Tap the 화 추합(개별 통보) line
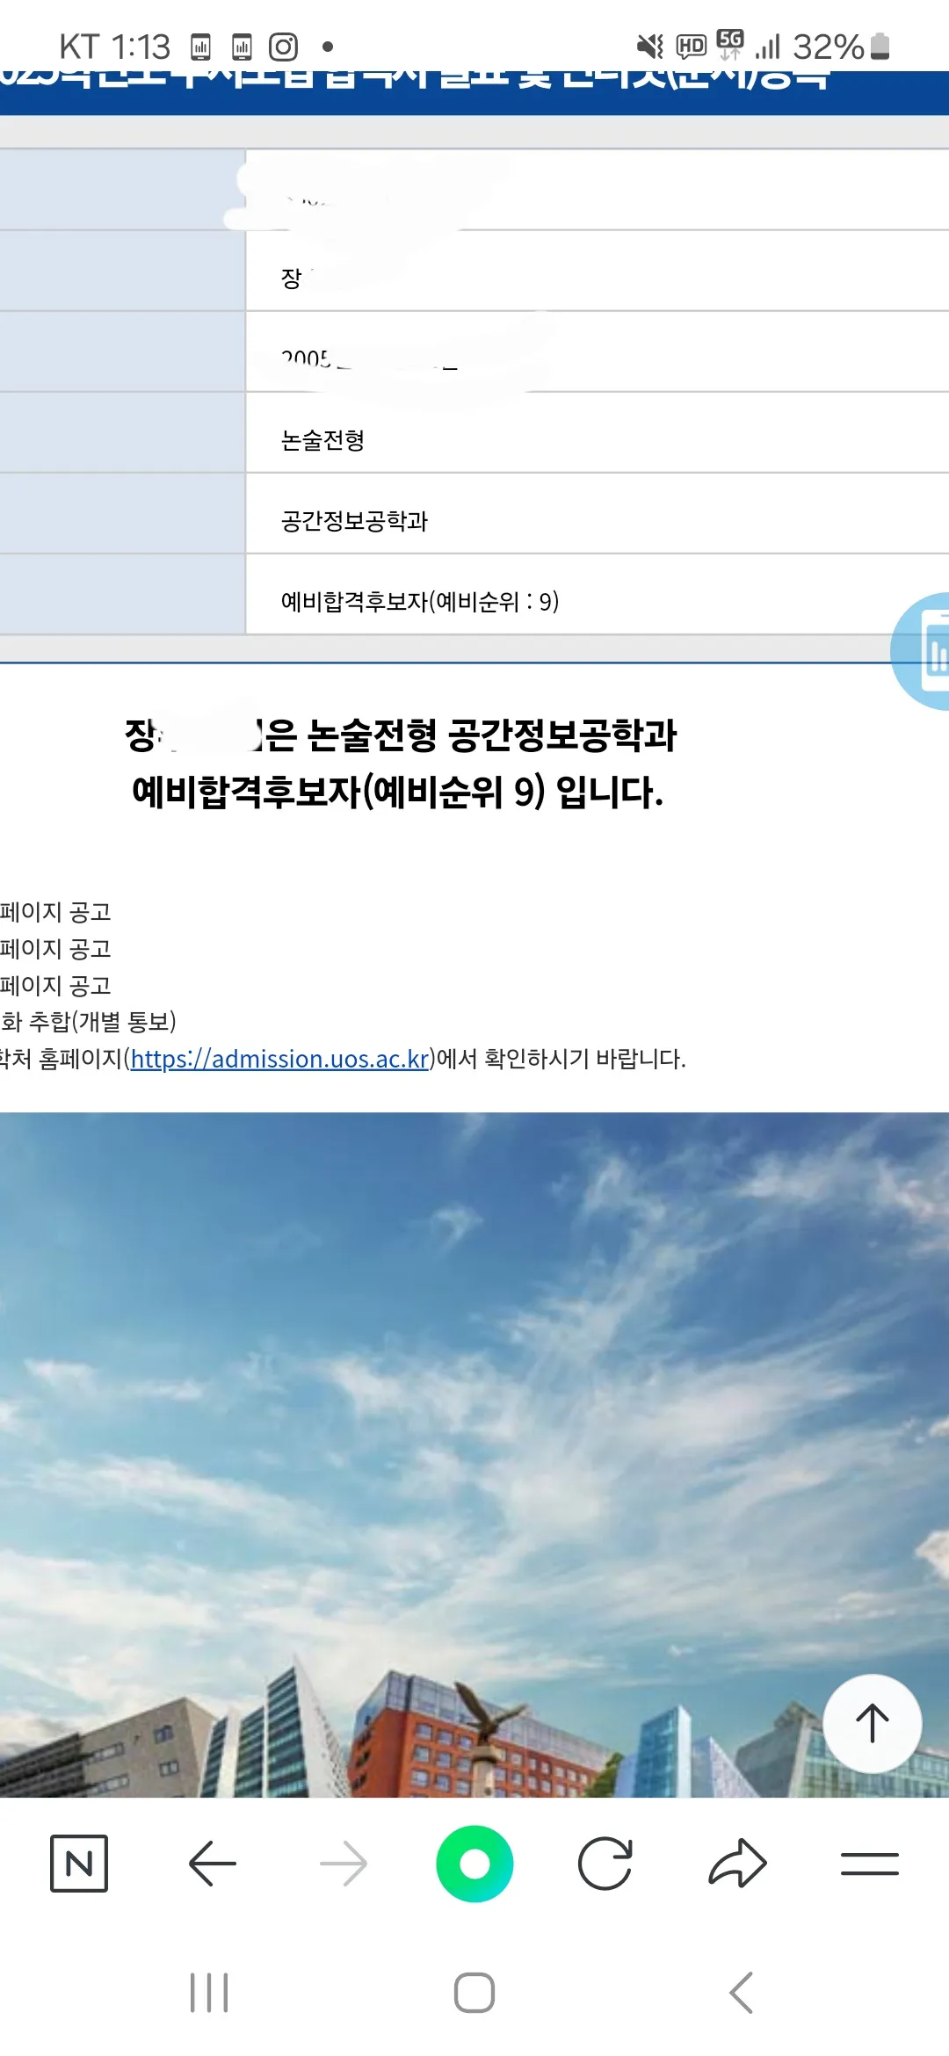The image size is (949, 2056). (88, 1022)
